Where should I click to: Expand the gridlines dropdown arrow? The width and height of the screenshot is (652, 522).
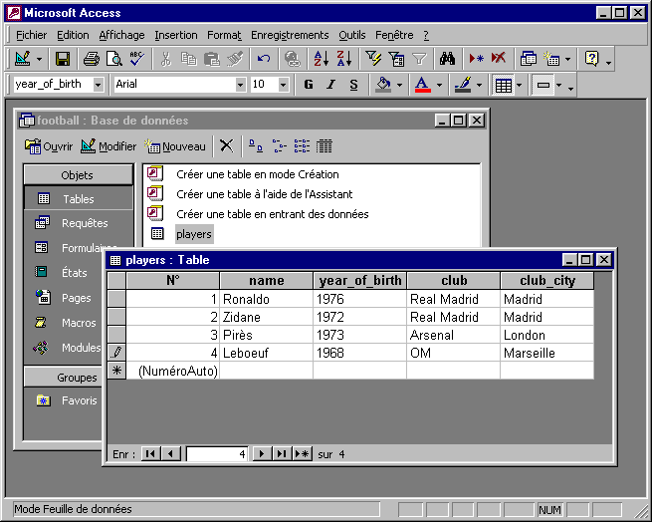(x=519, y=85)
